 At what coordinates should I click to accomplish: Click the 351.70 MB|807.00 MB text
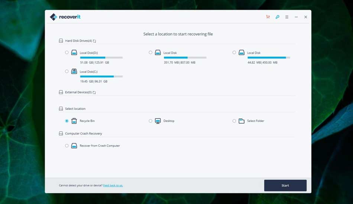coord(179,63)
